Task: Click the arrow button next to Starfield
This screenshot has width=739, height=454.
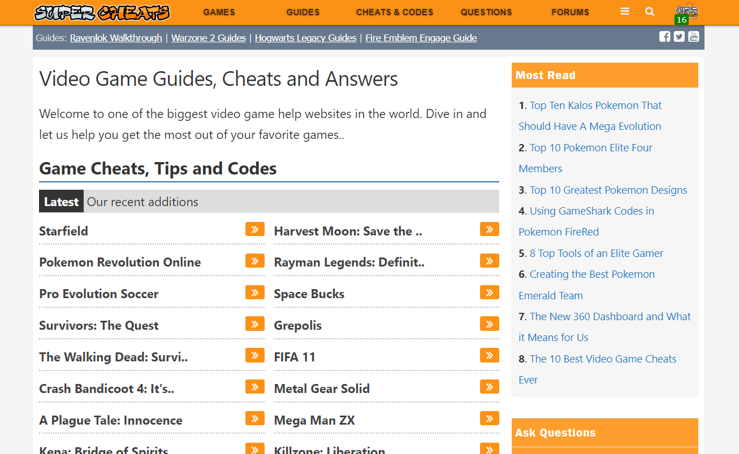Action: tap(255, 229)
